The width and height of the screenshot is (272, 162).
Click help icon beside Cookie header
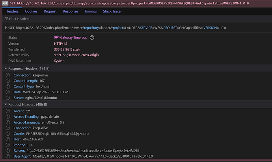coord(8,134)
